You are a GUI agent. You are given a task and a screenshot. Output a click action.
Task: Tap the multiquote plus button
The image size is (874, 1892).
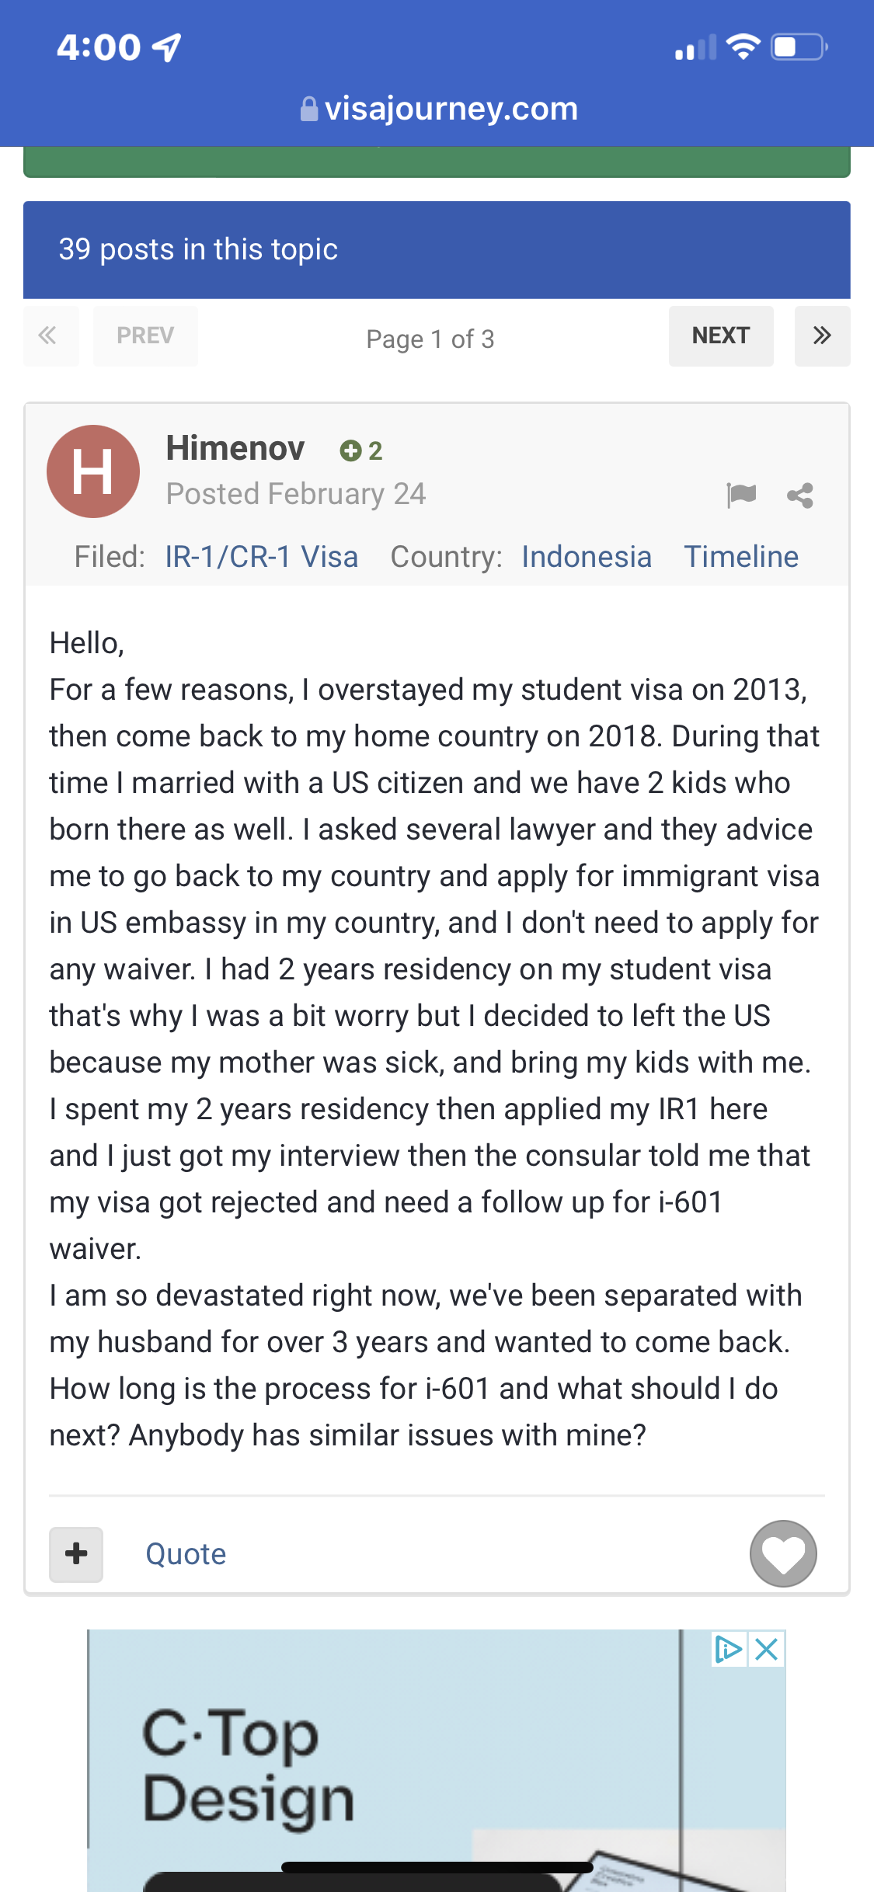(76, 1554)
